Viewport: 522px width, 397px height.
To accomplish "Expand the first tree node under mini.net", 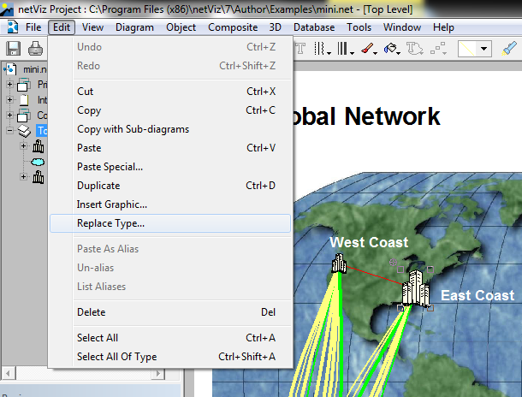I will coord(10,85).
